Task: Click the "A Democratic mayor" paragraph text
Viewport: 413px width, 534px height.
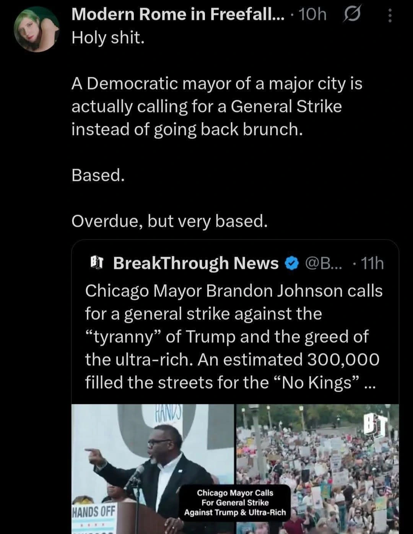Action: (216, 106)
